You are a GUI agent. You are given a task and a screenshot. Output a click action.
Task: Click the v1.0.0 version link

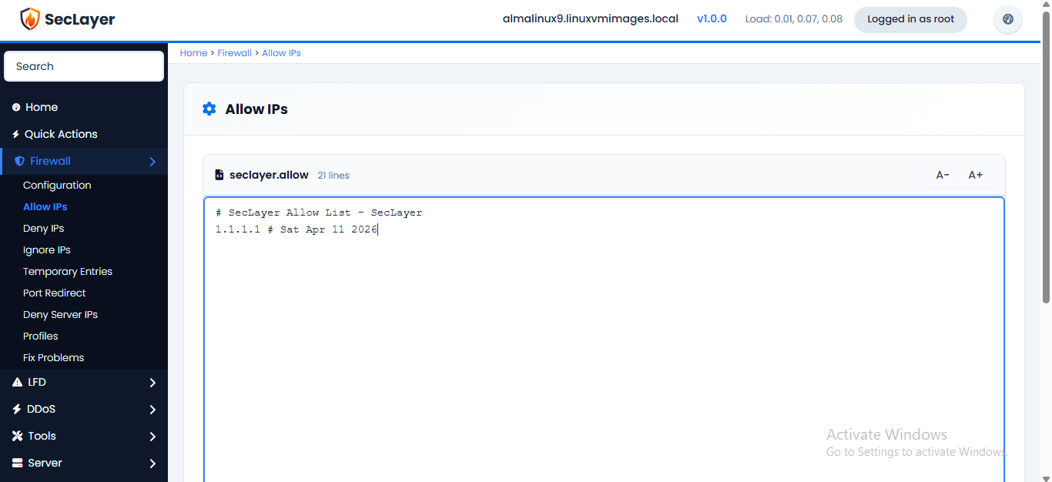pyautogui.click(x=712, y=19)
